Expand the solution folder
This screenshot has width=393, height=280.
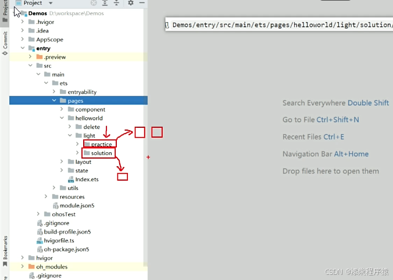point(77,153)
